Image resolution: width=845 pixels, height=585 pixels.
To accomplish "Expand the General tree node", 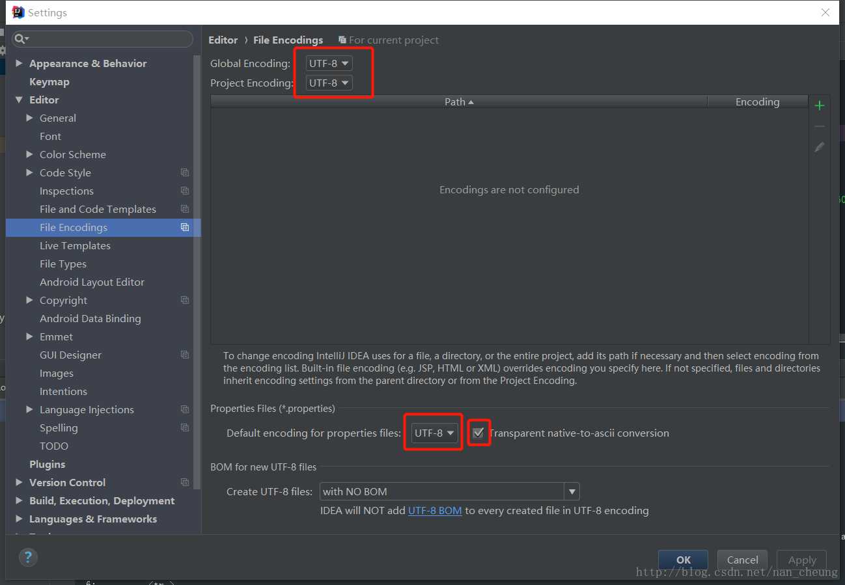I will (x=29, y=118).
